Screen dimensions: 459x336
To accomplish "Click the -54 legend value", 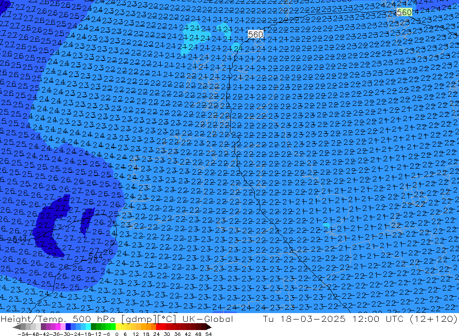I will [23, 334].
